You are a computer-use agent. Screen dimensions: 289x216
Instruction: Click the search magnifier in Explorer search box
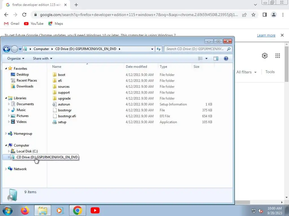pyautogui.click(x=229, y=49)
